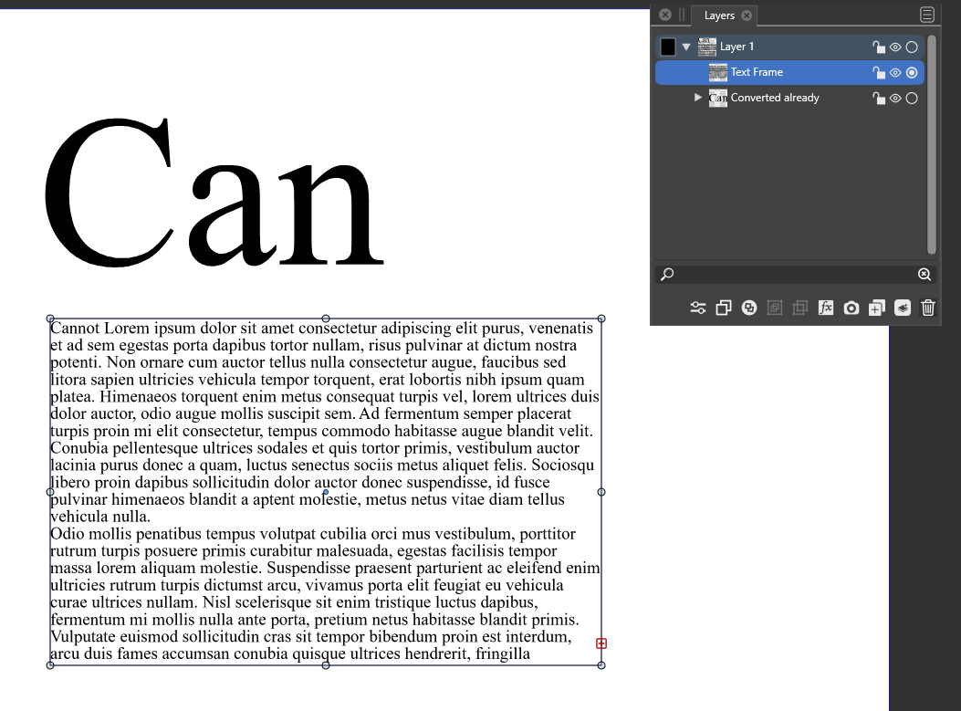Image resolution: width=961 pixels, height=711 pixels.
Task: Click the black color tag on Layer 1
Action: (x=668, y=47)
